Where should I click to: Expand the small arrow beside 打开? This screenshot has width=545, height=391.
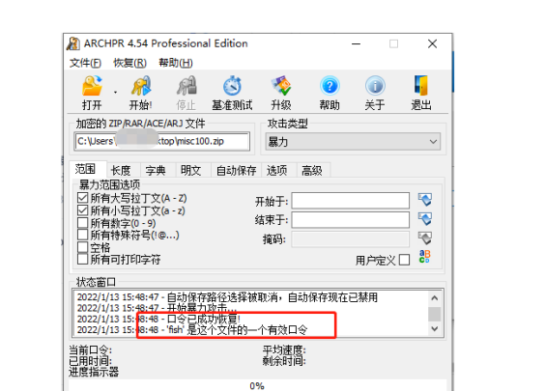click(115, 93)
